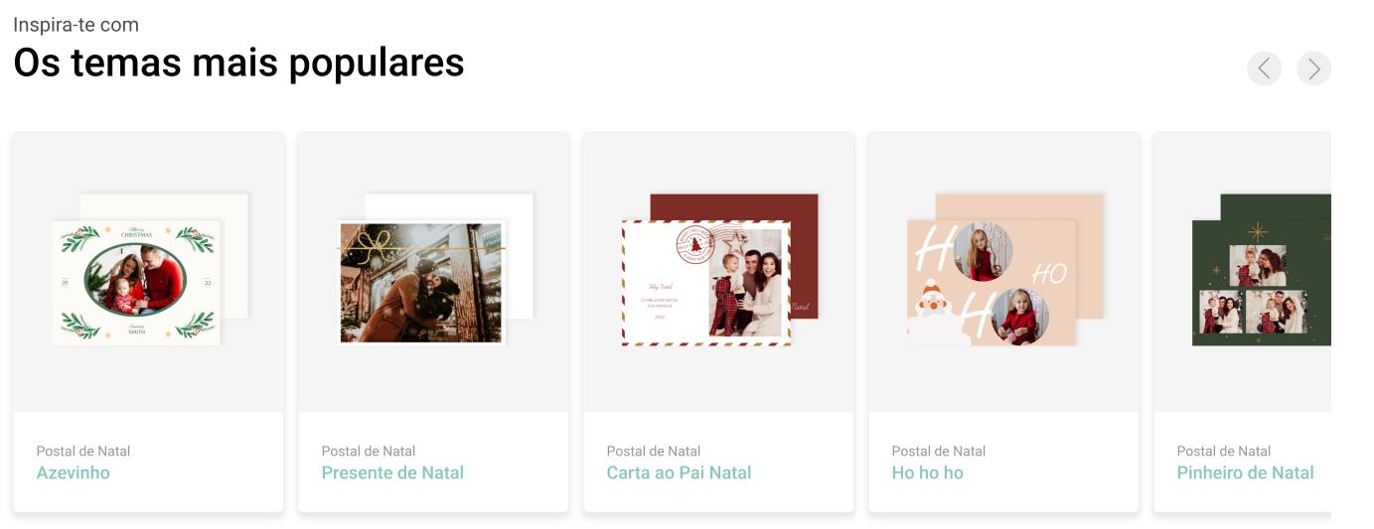The image size is (1374, 529).
Task: Click Postal de Natal above Pinheiro de Natal
Action: 1224,451
